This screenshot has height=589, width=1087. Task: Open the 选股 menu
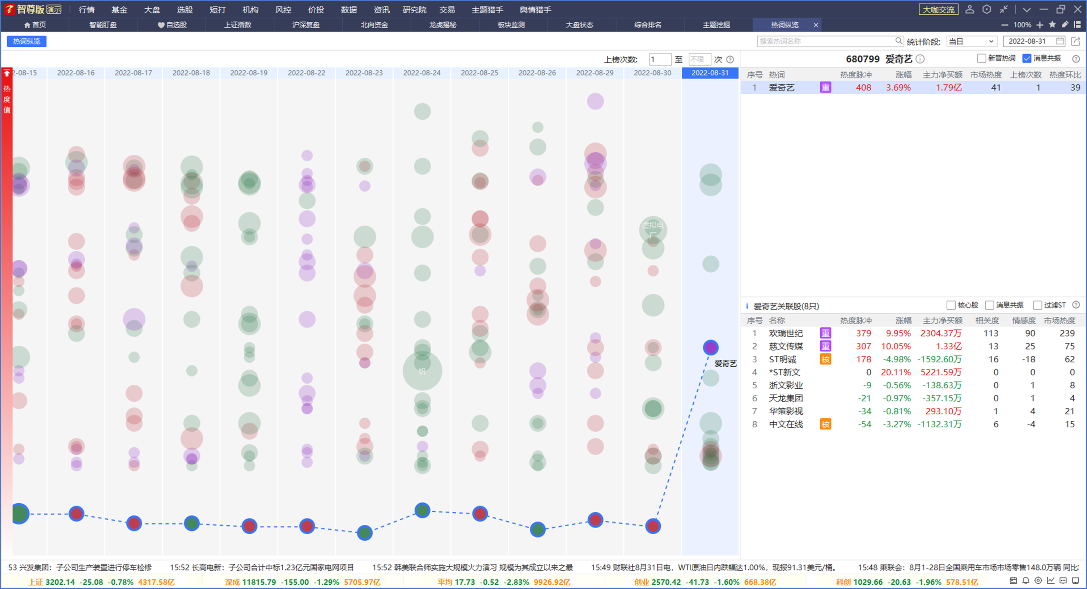pyautogui.click(x=185, y=10)
